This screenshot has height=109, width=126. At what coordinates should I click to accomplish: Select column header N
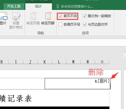(x=88, y=62)
